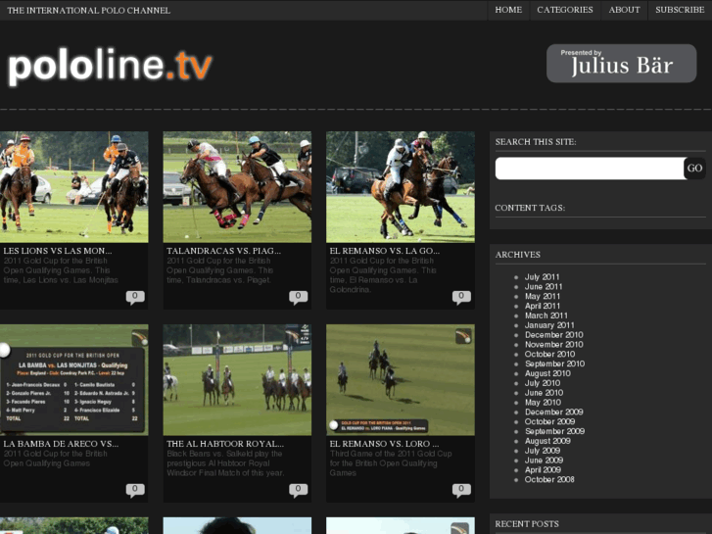Open comment bubble on Les Lions vs Las Mon post
Viewport: 712px width, 534px height.
[135, 297]
